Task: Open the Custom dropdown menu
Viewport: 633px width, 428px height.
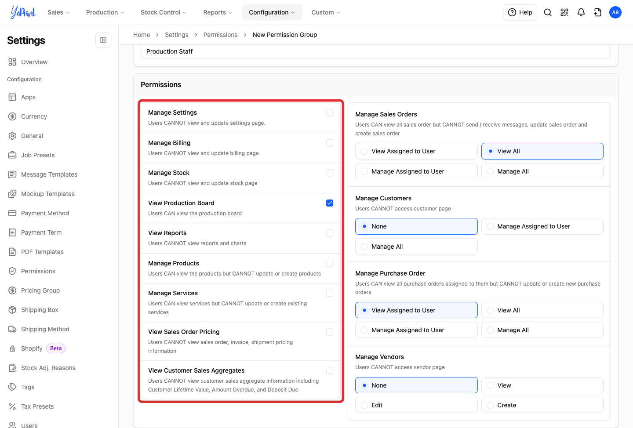Action: pos(326,12)
